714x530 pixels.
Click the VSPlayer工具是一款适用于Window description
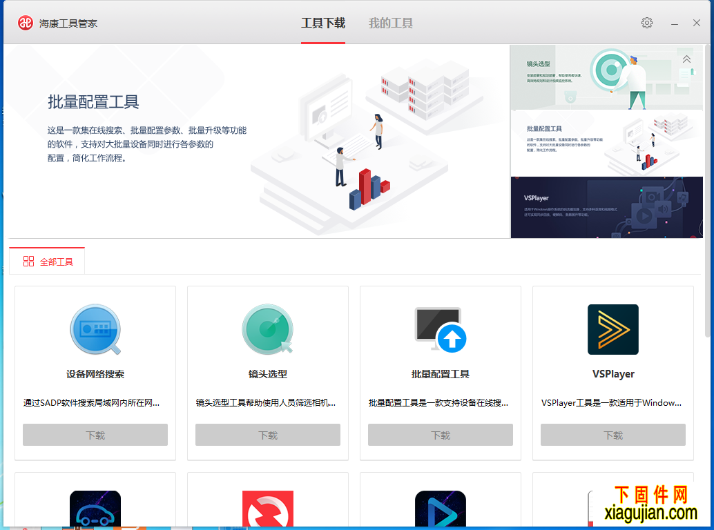[x=611, y=402]
